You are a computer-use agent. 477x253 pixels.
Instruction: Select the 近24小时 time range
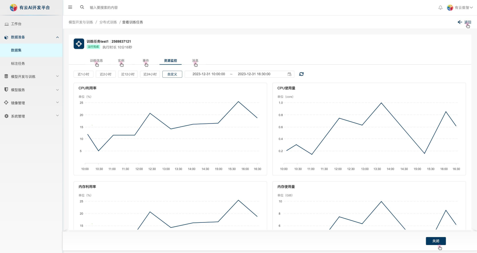coord(150,74)
